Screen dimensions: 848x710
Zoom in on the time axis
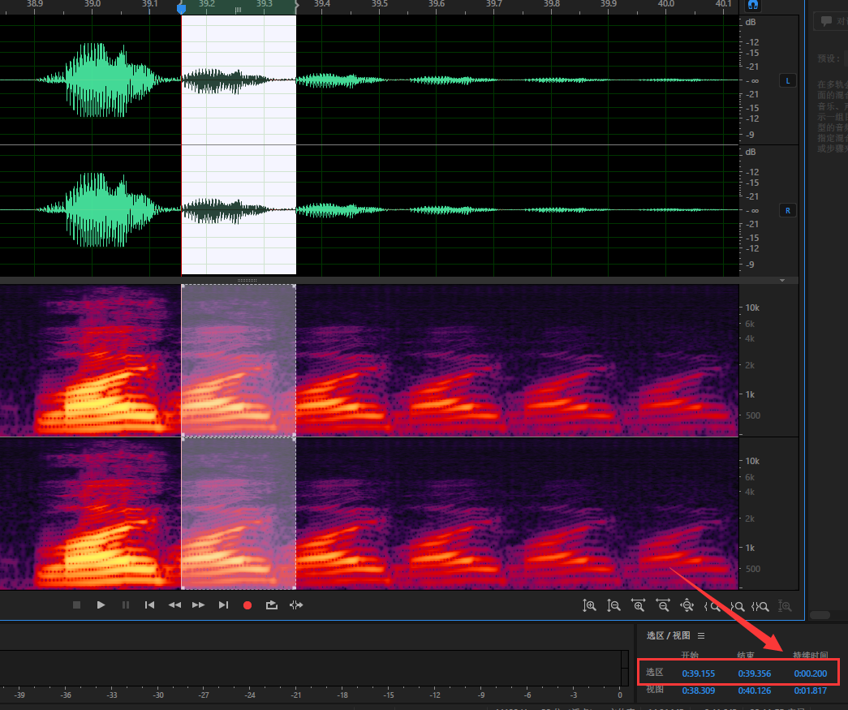[638, 605]
